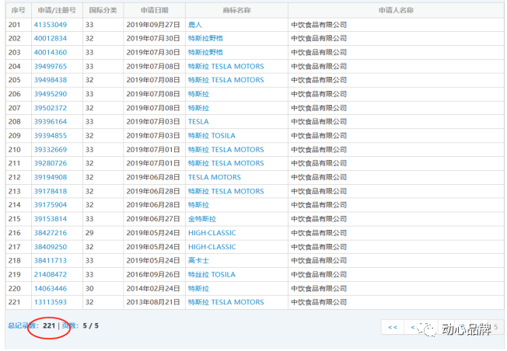Open 特斯拉 TOSILA link in row 209

point(212,136)
